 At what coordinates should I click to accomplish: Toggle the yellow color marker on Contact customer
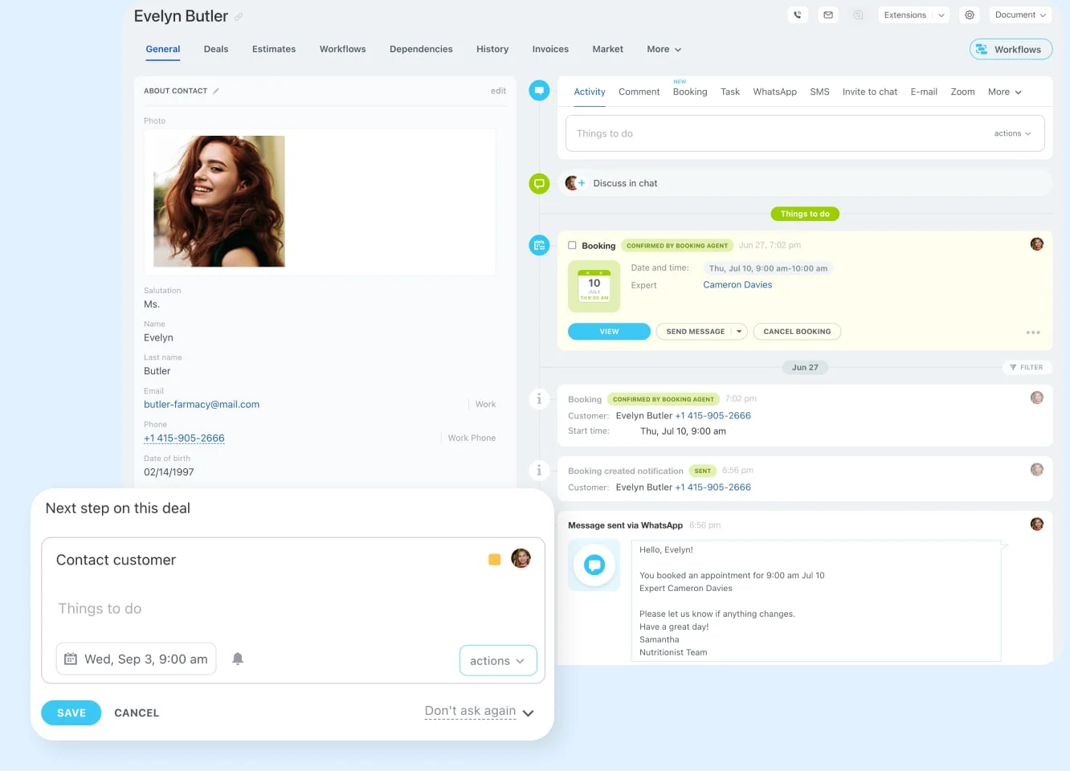click(x=496, y=557)
